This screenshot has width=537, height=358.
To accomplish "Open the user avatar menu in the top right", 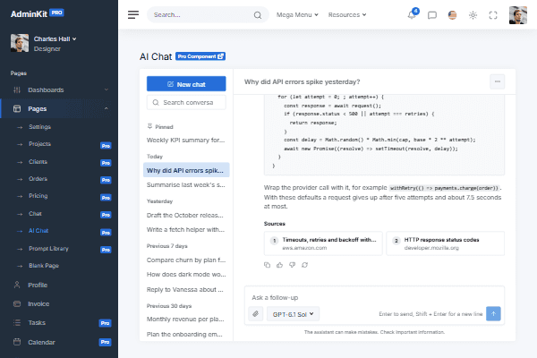I will click(518, 15).
